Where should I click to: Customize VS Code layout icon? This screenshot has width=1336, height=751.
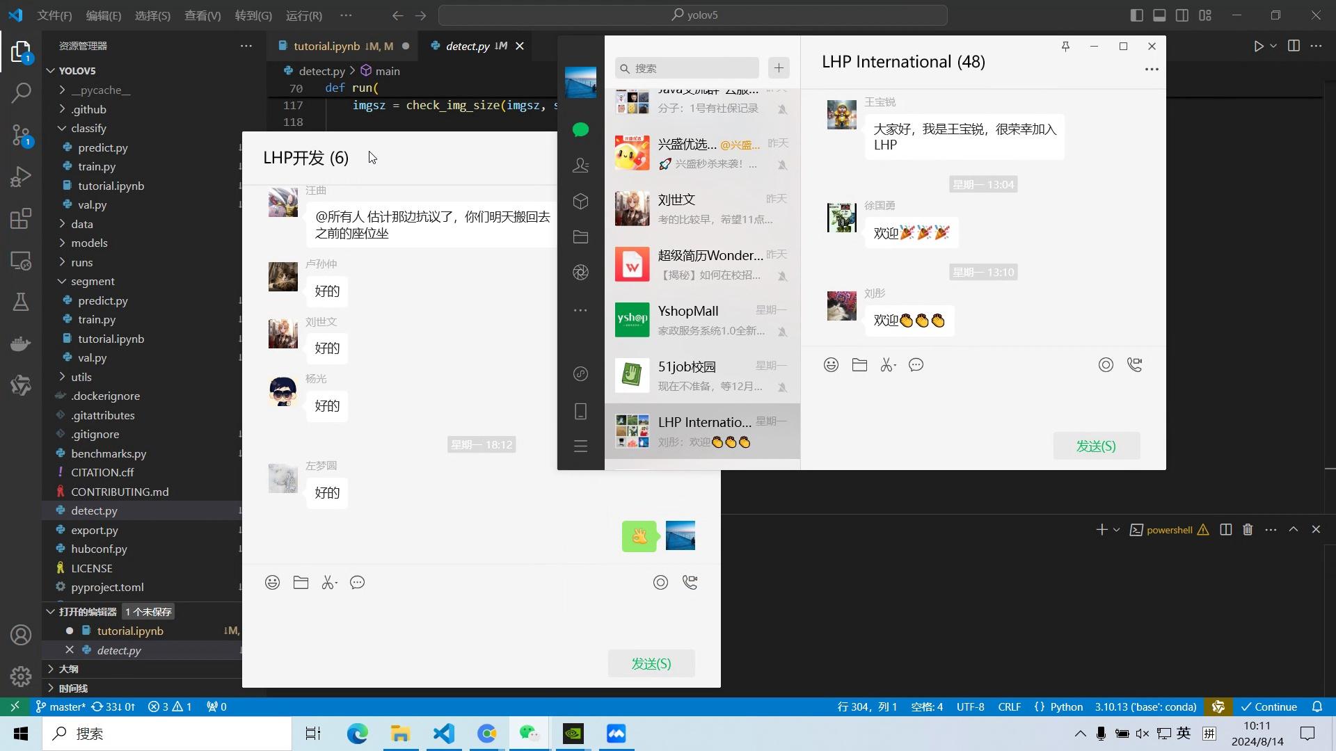pos(1205,15)
